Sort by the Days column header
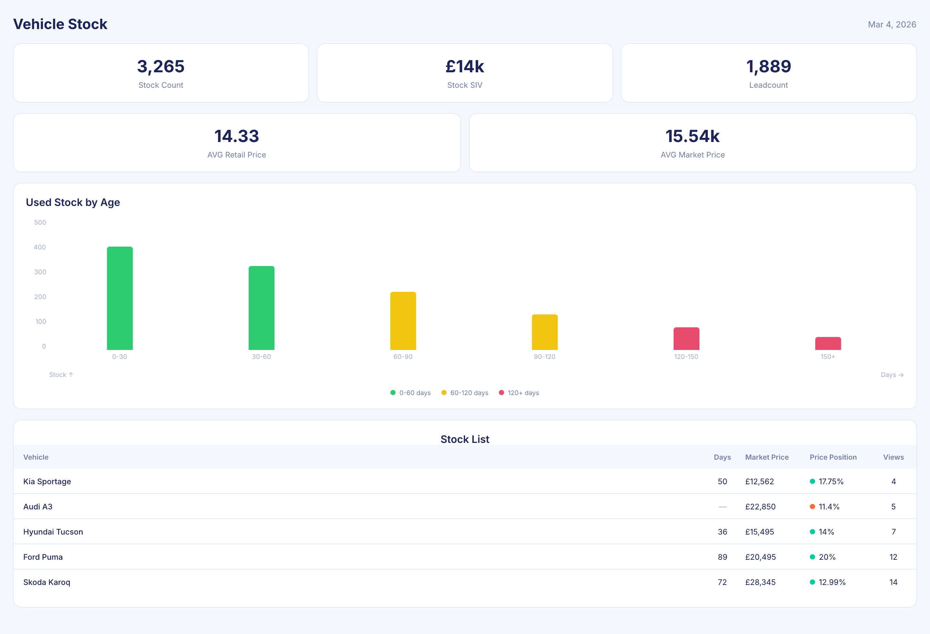Screen dimensions: 930x634 722,457
